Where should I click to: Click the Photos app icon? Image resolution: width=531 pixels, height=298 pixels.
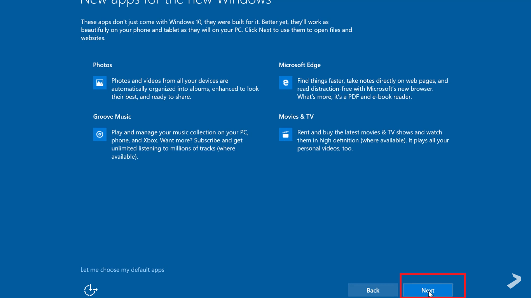point(100,83)
